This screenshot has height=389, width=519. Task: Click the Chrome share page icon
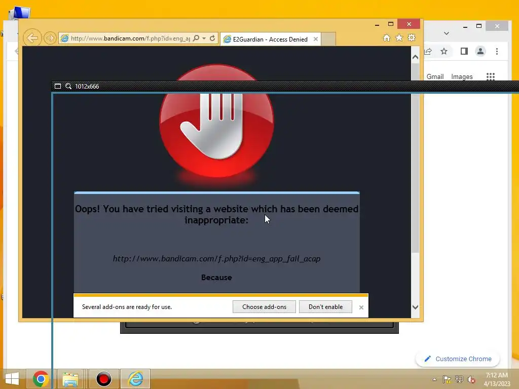pos(428,51)
